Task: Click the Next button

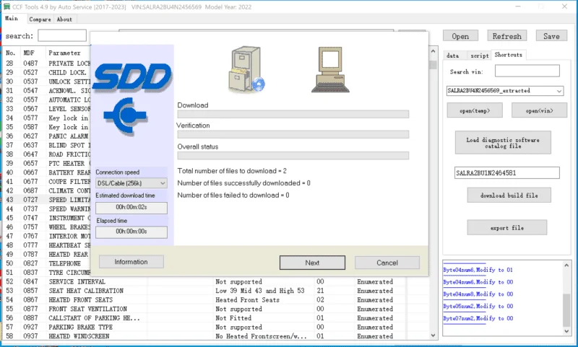Action: (312, 263)
